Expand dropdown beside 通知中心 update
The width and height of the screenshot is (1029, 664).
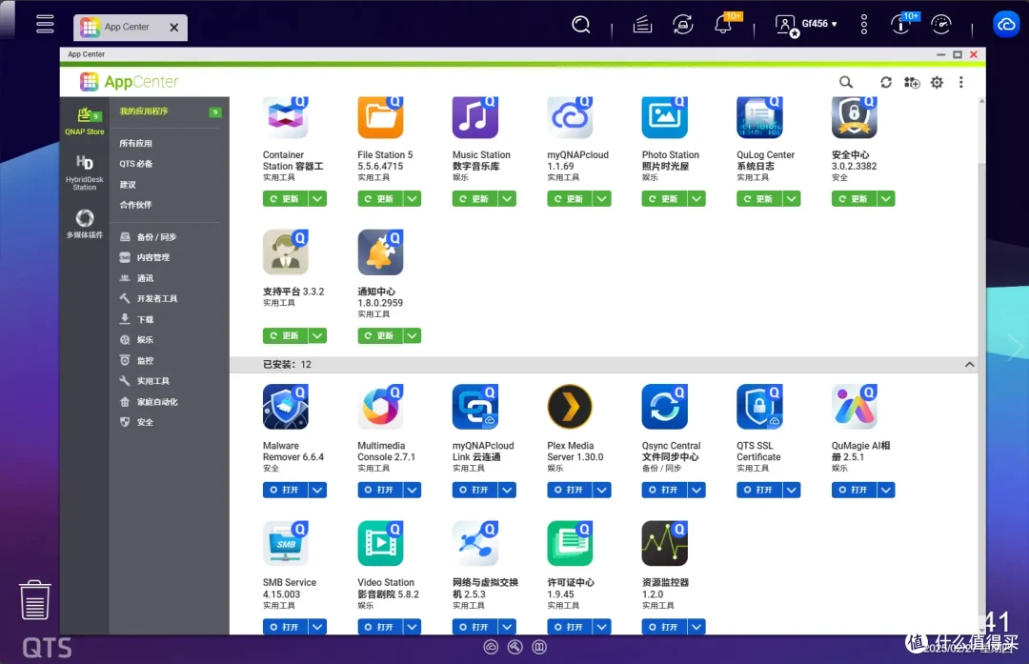coord(413,336)
